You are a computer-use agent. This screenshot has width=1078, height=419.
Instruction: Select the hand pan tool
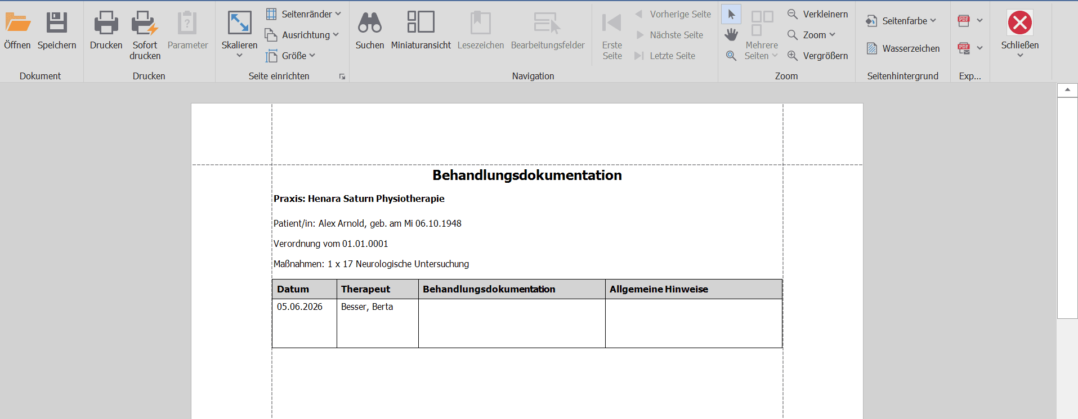731,35
